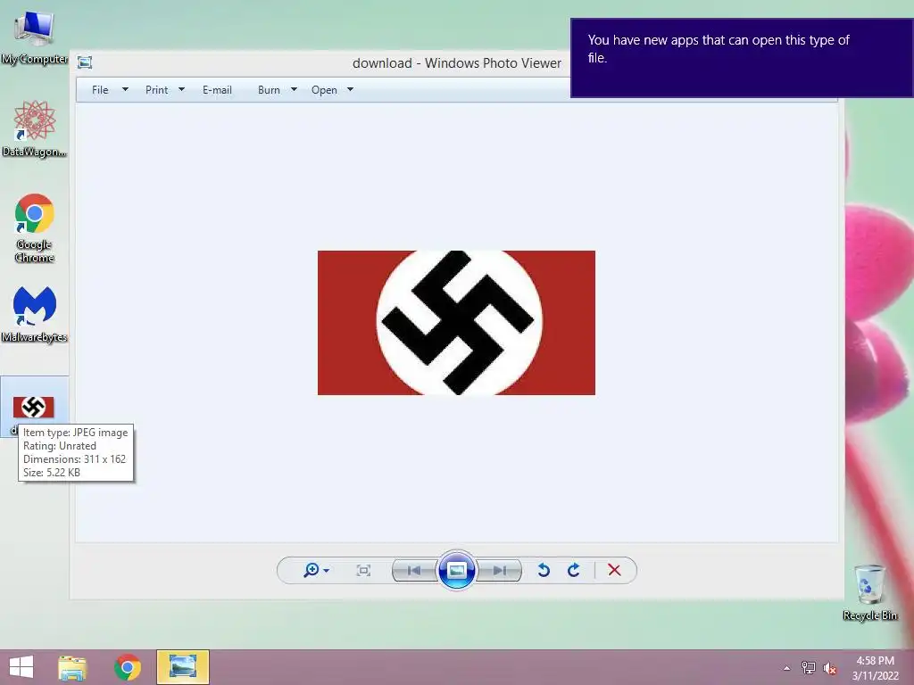Click the new apps notification banner
The height and width of the screenshot is (685, 914).
click(742, 58)
